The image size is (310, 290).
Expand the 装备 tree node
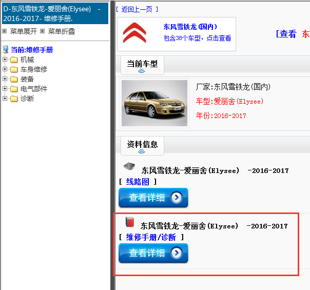pos(5,79)
